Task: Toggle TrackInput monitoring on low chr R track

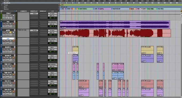Action: (x=7, y=92)
